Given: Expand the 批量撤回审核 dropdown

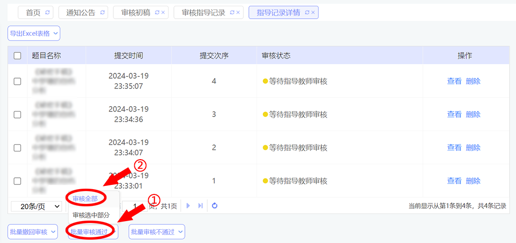Looking at the screenshot, I should tap(32, 232).
